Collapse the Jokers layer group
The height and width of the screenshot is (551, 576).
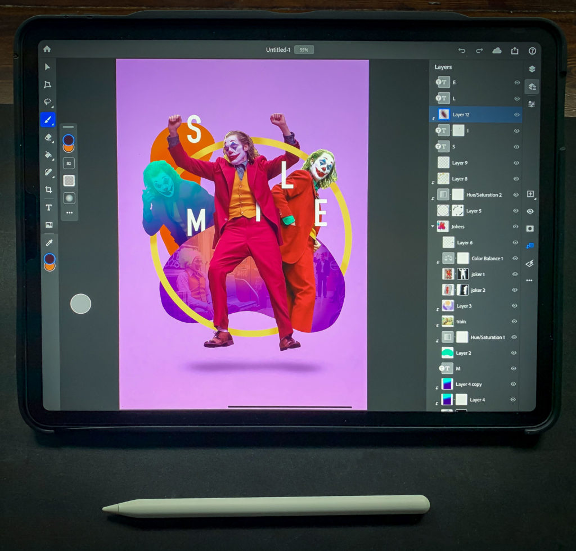point(433,227)
